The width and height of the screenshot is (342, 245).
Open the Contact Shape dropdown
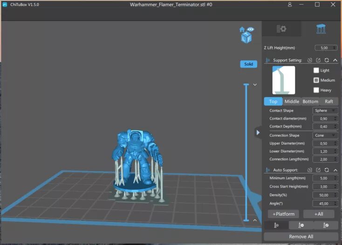(325, 111)
